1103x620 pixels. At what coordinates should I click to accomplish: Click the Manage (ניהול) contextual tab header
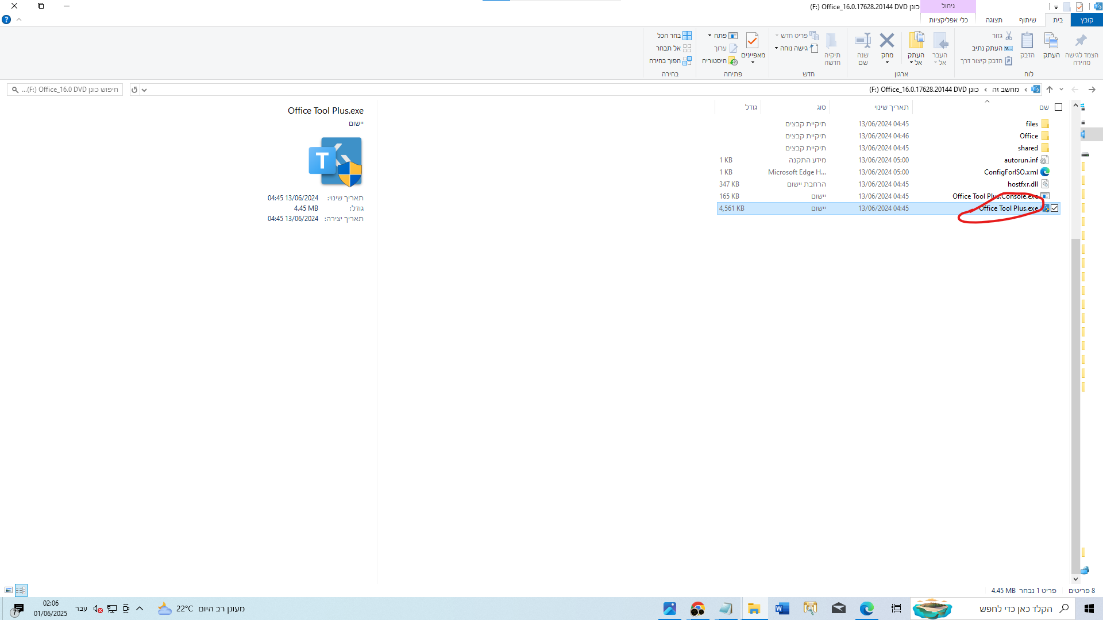click(x=948, y=6)
